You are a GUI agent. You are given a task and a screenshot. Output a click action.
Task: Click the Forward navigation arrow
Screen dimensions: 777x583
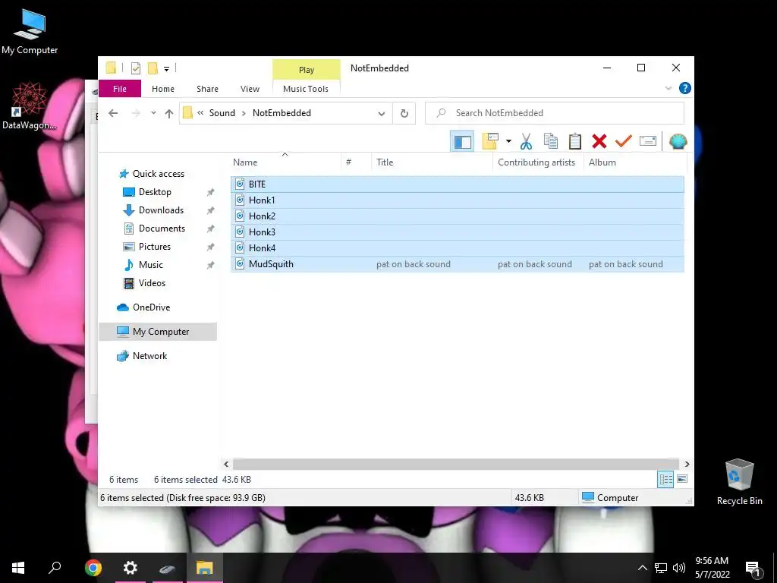[x=135, y=113]
